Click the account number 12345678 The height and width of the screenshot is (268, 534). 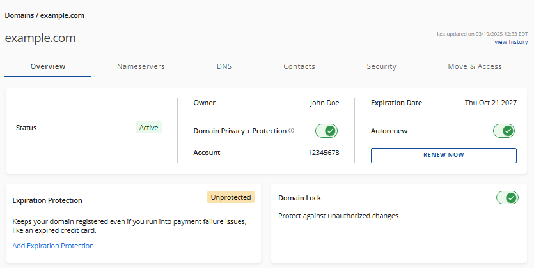click(324, 153)
